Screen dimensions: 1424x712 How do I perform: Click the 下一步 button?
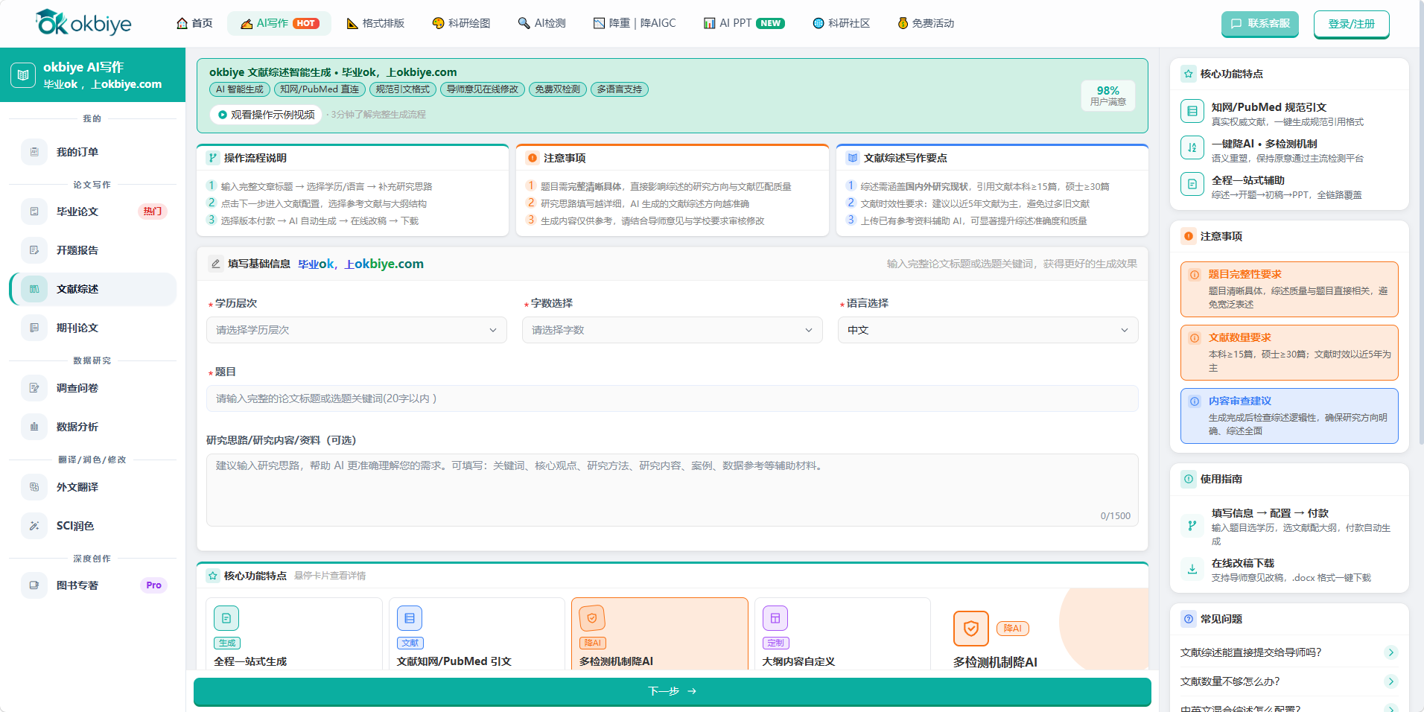coord(672,691)
